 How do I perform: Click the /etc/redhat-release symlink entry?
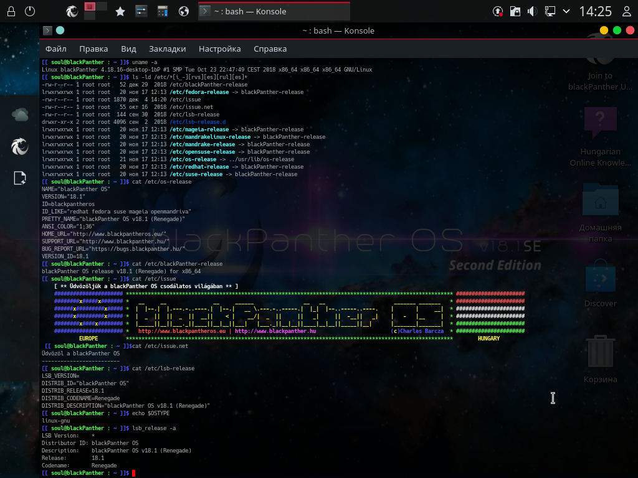(x=199, y=167)
